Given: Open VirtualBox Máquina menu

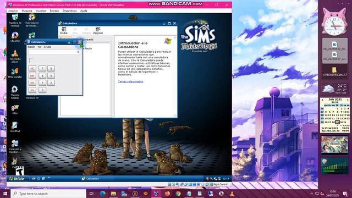Looking at the screenshot, I should (x=27, y=11).
